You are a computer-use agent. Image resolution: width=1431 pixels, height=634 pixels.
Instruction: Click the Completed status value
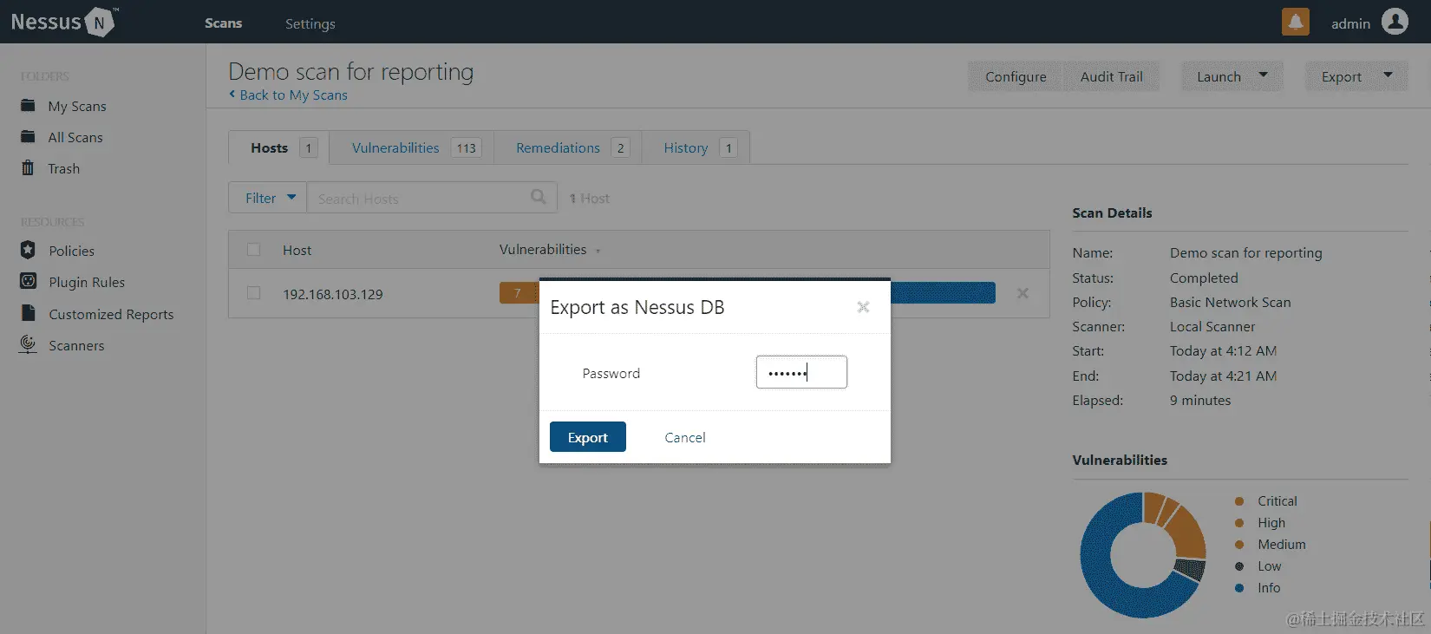coord(1204,278)
